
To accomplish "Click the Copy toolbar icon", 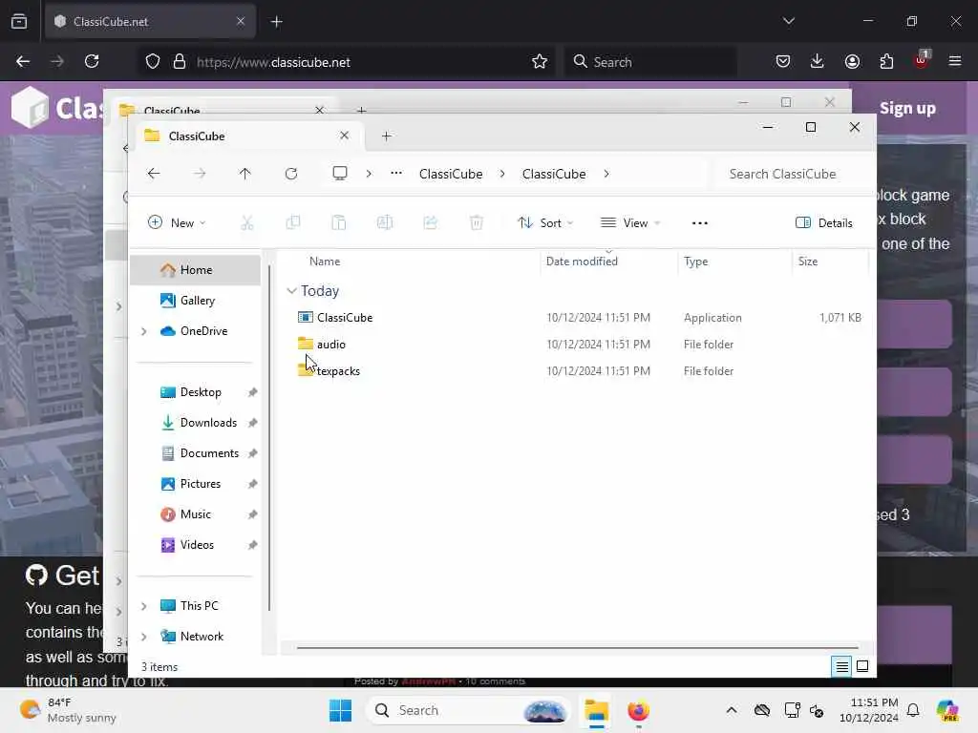I will tap(292, 222).
